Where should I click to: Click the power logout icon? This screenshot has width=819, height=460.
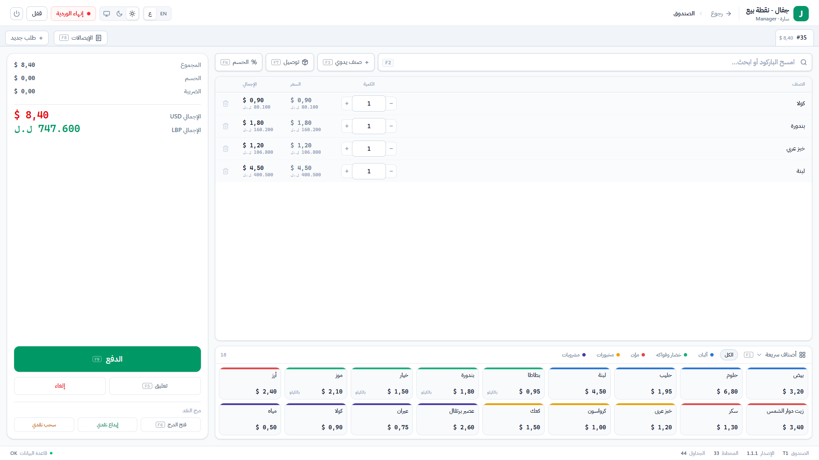pyautogui.click(x=17, y=14)
